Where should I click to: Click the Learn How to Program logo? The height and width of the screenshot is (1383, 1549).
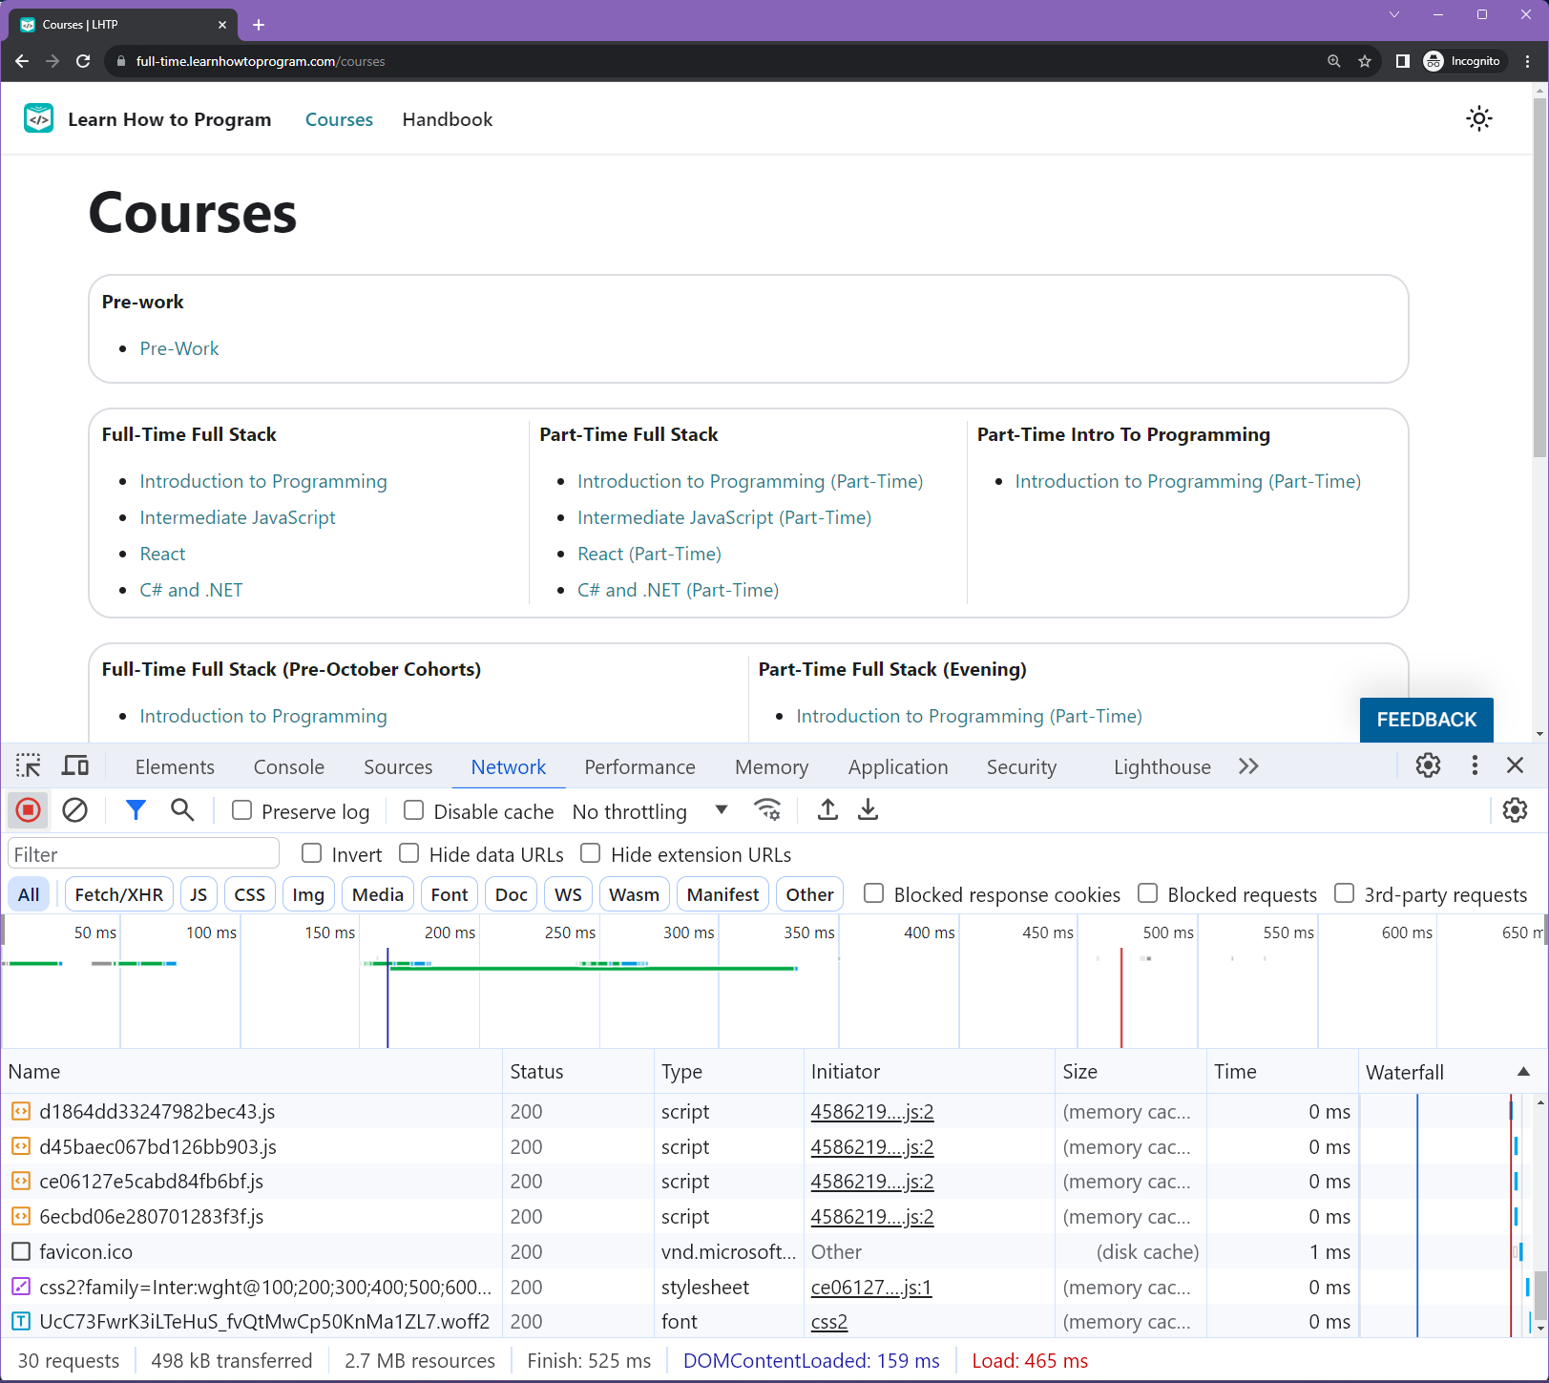(39, 118)
